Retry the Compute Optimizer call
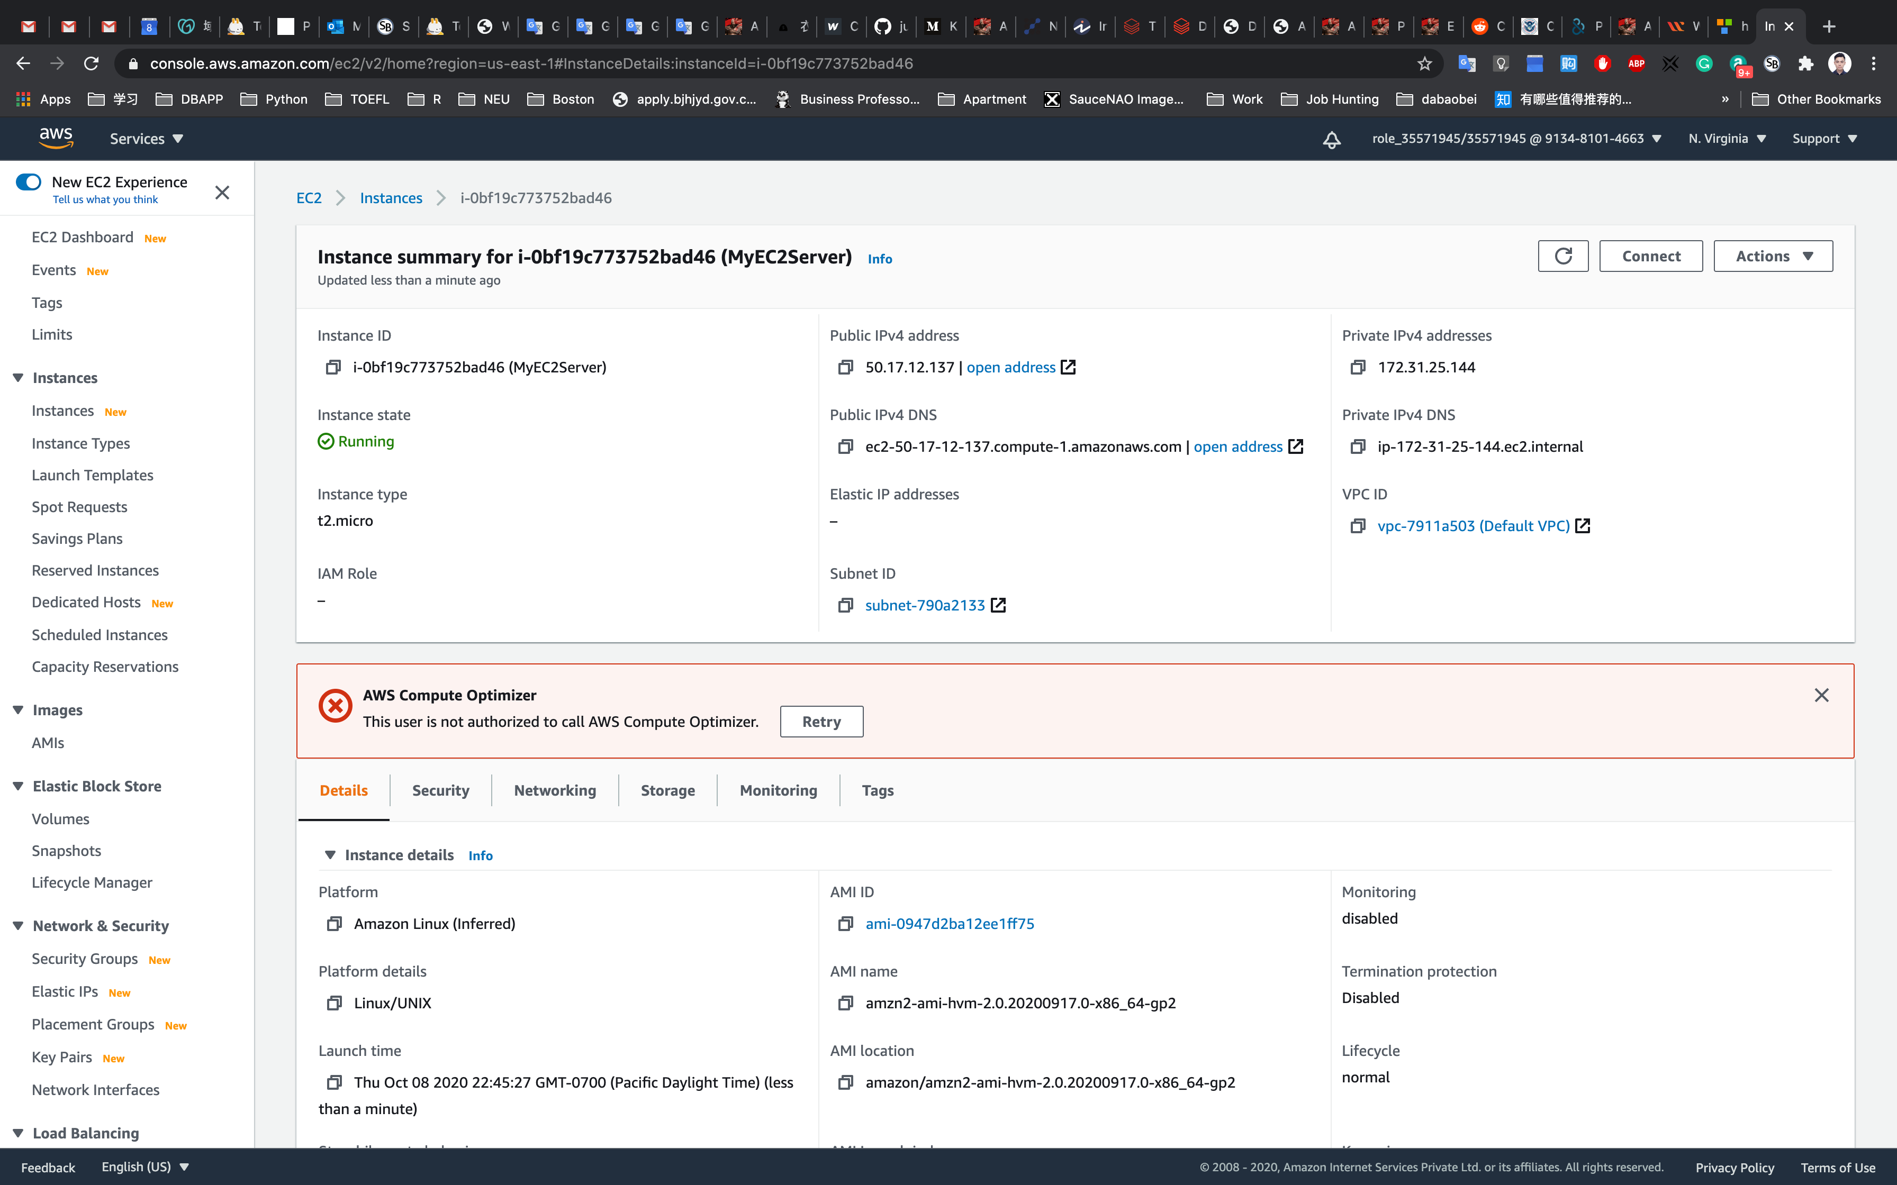 (x=821, y=722)
